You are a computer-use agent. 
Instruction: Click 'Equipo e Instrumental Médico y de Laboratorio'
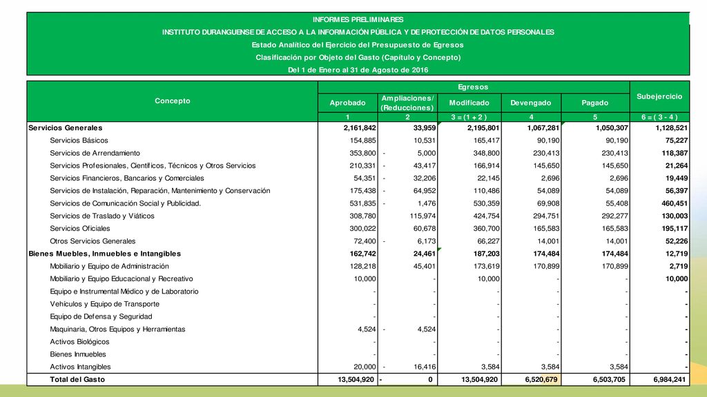(124, 292)
